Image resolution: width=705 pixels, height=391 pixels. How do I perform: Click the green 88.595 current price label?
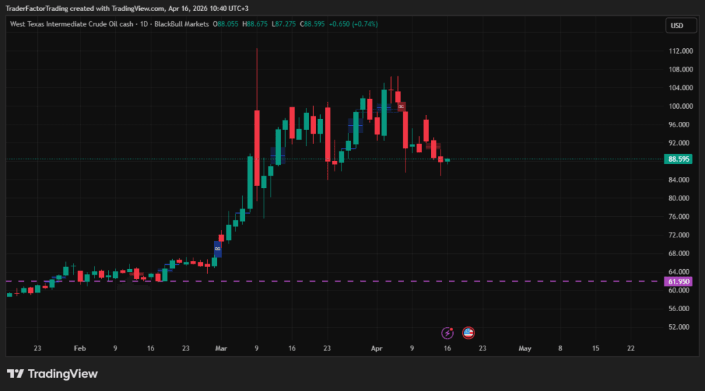(x=678, y=159)
